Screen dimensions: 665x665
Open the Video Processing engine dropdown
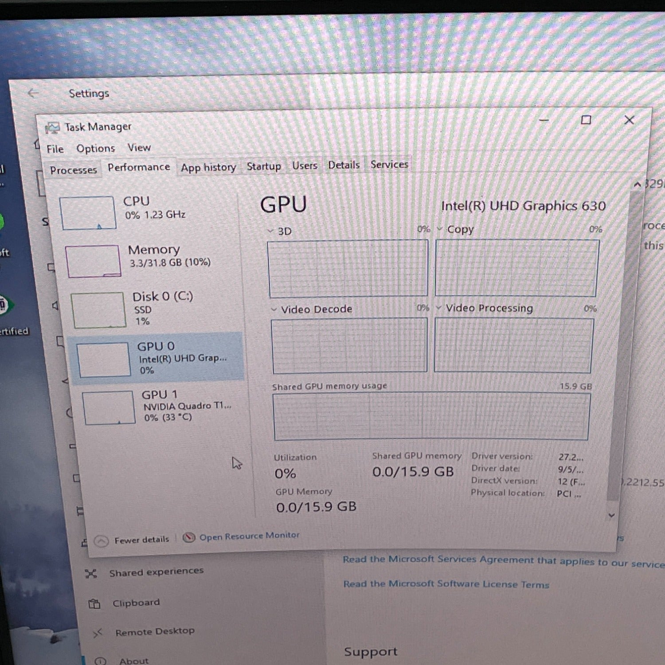(x=439, y=308)
